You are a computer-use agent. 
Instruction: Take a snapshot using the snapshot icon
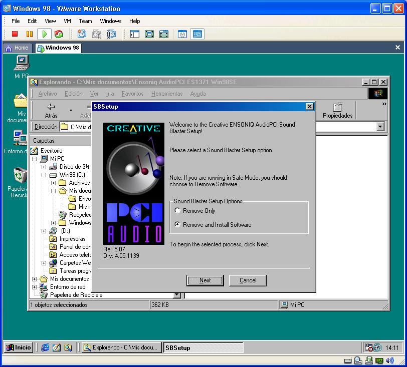pos(82,34)
